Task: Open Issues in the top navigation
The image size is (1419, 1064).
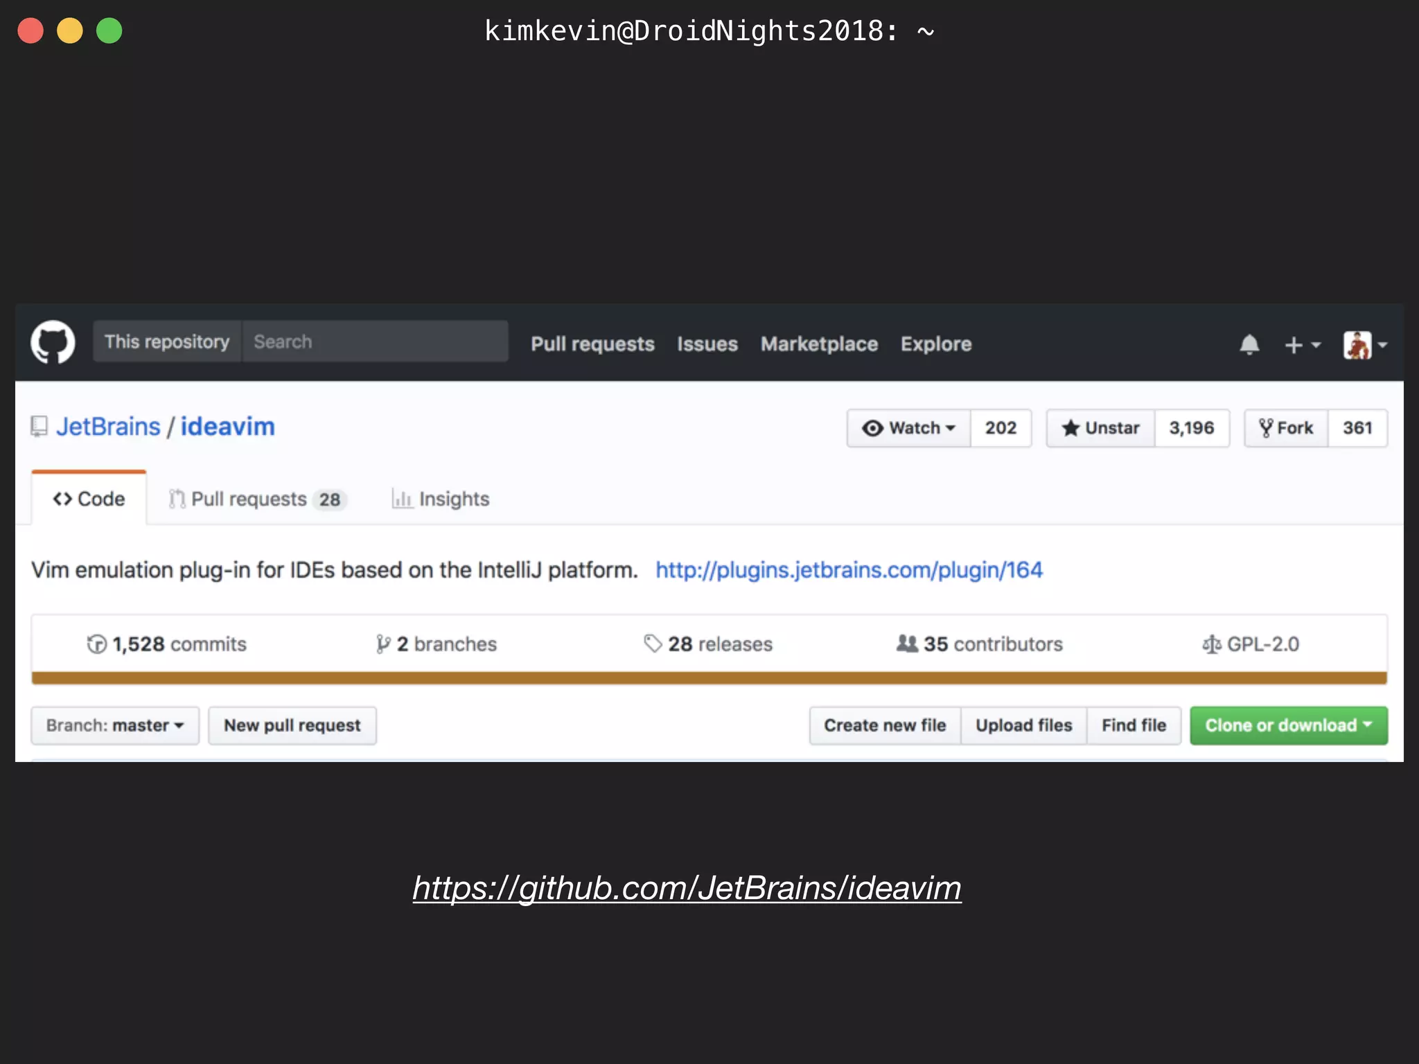Action: tap(707, 344)
